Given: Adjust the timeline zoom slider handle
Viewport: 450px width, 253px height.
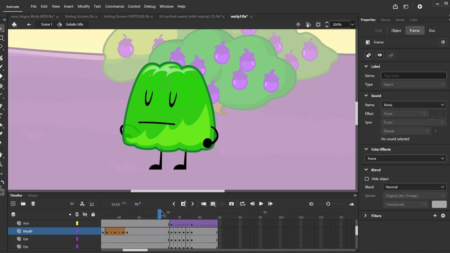Looking at the screenshot, I should (x=328, y=204).
